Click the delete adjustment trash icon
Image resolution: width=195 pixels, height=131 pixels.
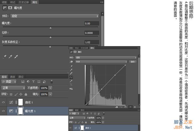tap(135, 107)
